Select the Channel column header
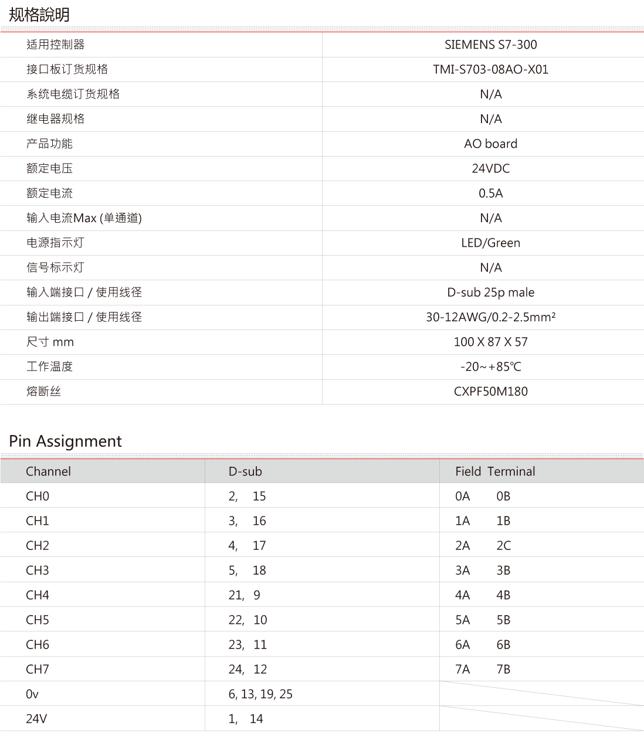The image size is (644, 737). [x=48, y=471]
